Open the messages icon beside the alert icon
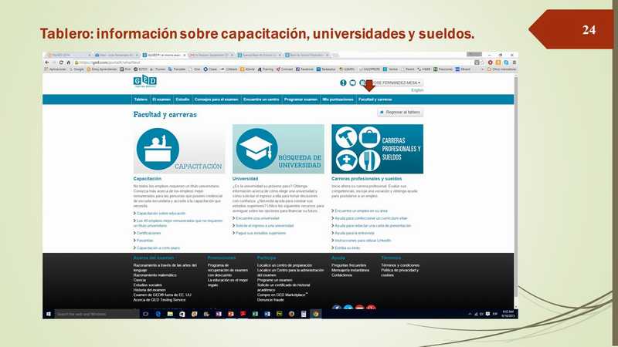This screenshot has width=618, height=347. (x=353, y=83)
